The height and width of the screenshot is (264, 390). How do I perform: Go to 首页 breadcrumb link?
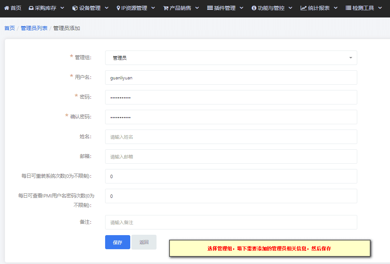click(x=10, y=28)
